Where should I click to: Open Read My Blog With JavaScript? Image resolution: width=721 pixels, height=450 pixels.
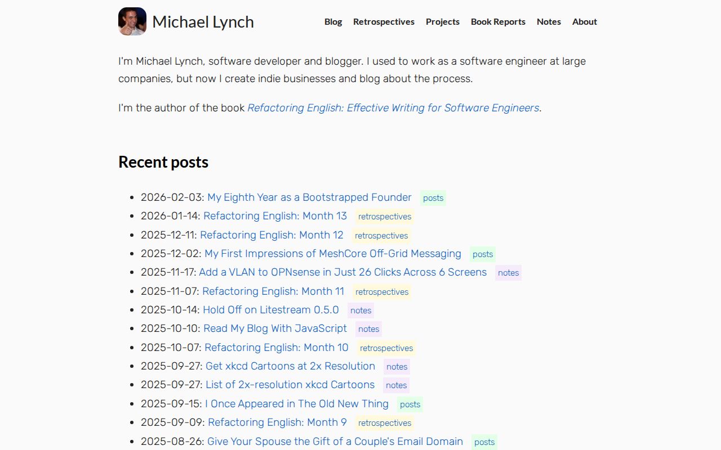(x=275, y=328)
